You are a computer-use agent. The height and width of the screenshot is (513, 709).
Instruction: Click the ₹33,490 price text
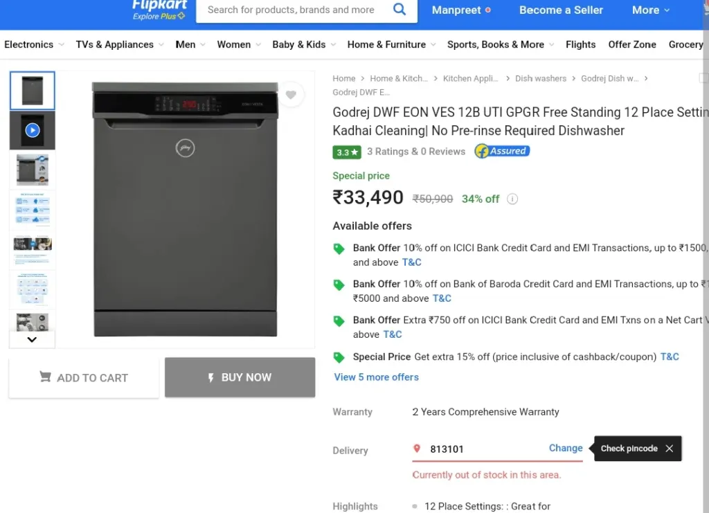coord(368,197)
